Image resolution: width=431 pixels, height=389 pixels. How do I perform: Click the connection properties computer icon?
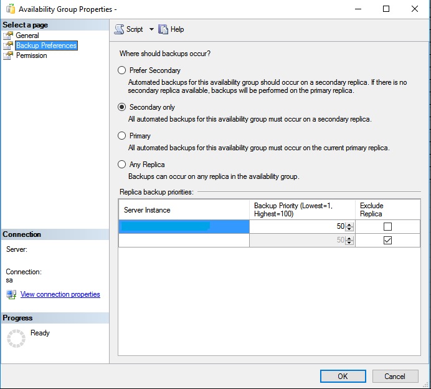coord(12,294)
